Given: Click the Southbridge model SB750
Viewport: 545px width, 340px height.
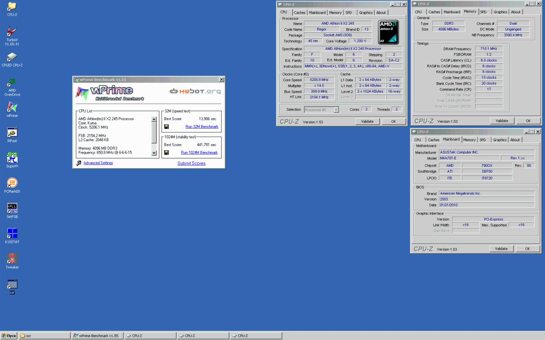Looking at the screenshot, I should click(x=487, y=171).
